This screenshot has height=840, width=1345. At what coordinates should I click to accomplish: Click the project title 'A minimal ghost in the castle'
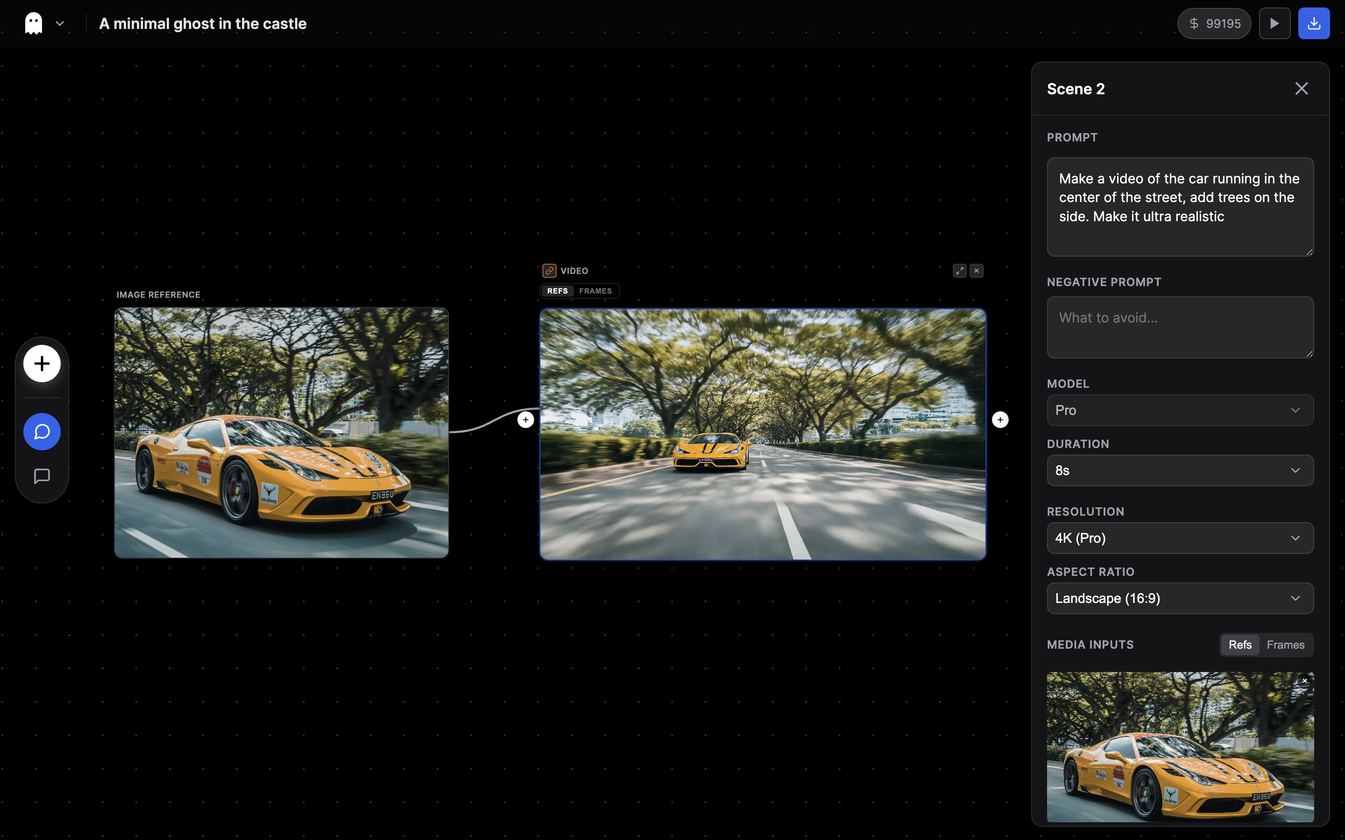click(x=203, y=23)
